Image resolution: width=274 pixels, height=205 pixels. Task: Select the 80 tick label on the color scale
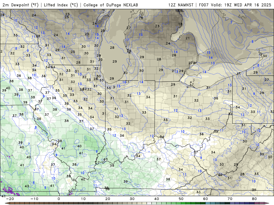pyautogui.click(x=254, y=199)
